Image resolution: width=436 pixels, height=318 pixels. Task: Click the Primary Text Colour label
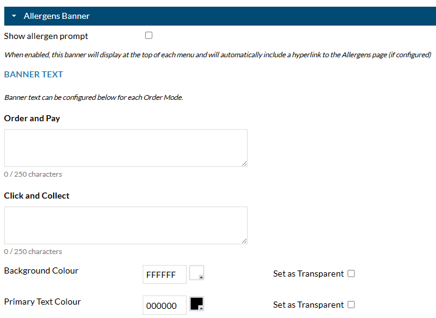click(x=42, y=302)
